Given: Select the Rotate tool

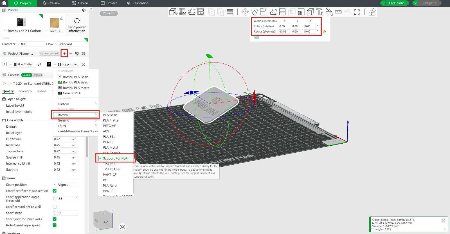Looking at the screenshot, I should click(x=254, y=12).
